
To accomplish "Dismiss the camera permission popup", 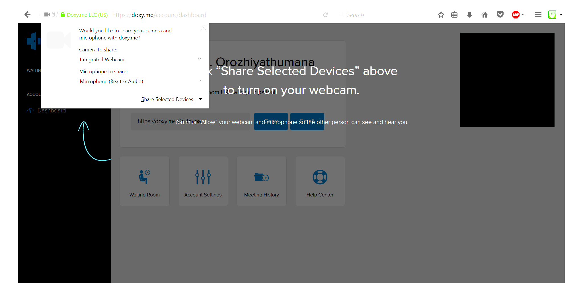I will [x=203, y=28].
